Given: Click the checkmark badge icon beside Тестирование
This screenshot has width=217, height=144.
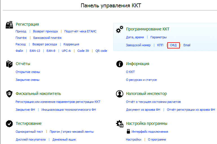Looking at the screenshot, I should pos(9,123).
